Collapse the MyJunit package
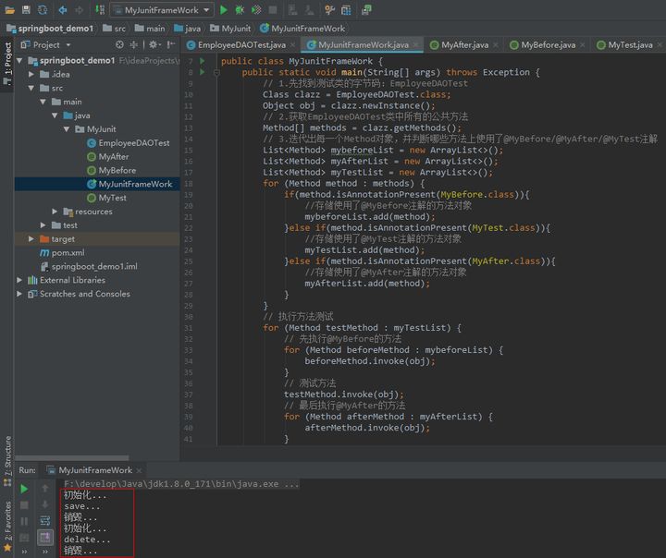The width and height of the screenshot is (666, 558). click(67, 129)
